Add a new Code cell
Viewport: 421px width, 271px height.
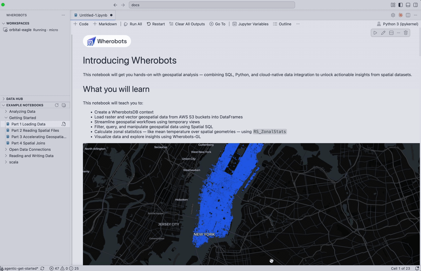coord(81,24)
